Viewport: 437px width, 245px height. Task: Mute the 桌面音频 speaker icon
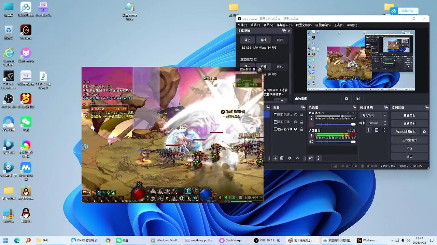coord(311,142)
